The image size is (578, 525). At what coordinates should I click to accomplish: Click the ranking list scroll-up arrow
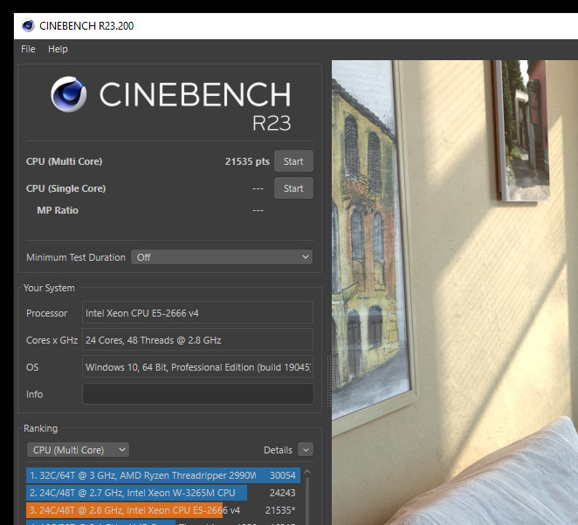(307, 472)
